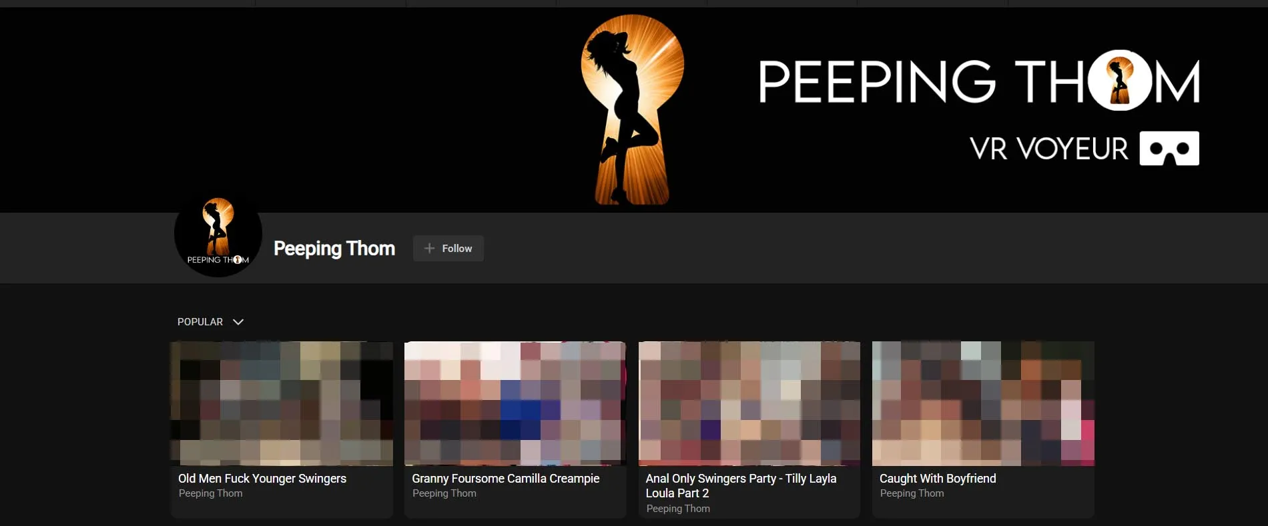Click Peeping Thom under Caught With Boyfriend

pyautogui.click(x=912, y=493)
